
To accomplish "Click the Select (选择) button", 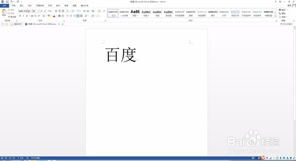I will click(x=283, y=17).
